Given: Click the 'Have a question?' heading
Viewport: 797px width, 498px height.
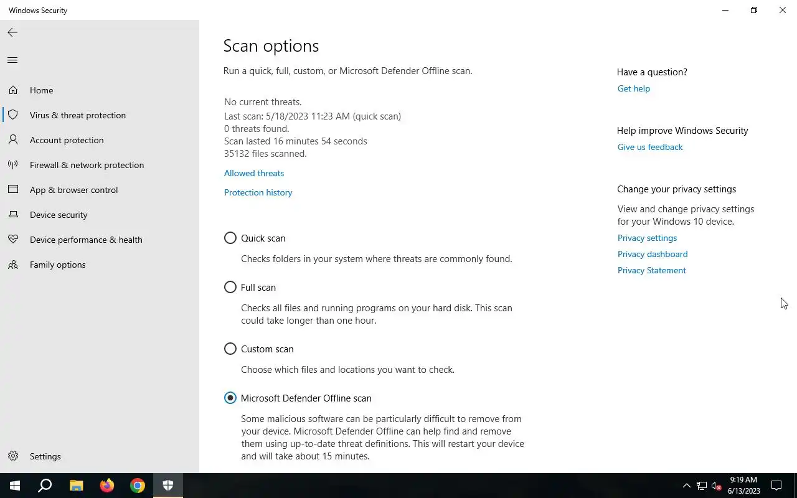Looking at the screenshot, I should (x=652, y=72).
